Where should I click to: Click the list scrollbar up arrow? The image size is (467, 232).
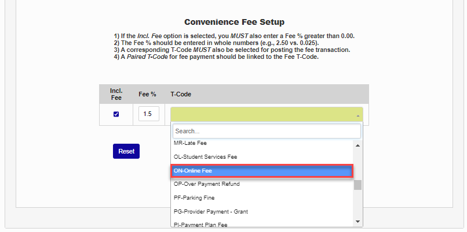(x=358, y=145)
